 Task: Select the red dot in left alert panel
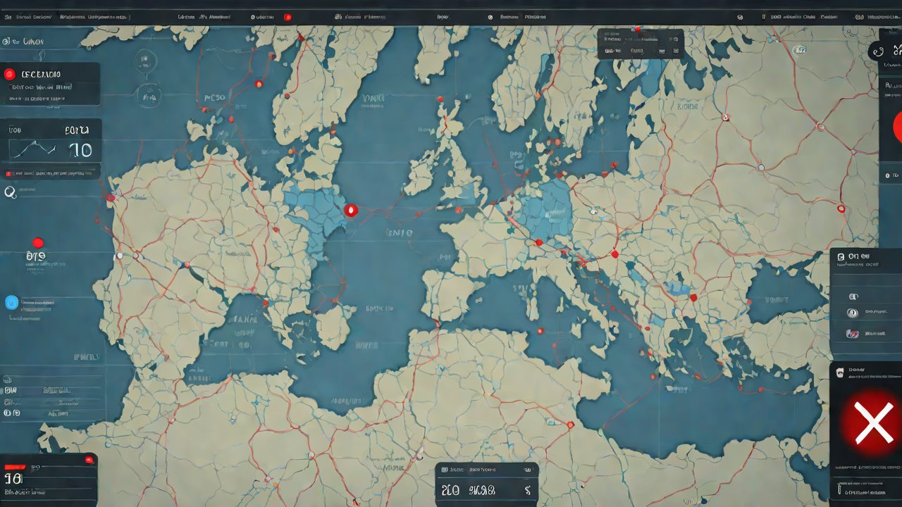(x=10, y=74)
